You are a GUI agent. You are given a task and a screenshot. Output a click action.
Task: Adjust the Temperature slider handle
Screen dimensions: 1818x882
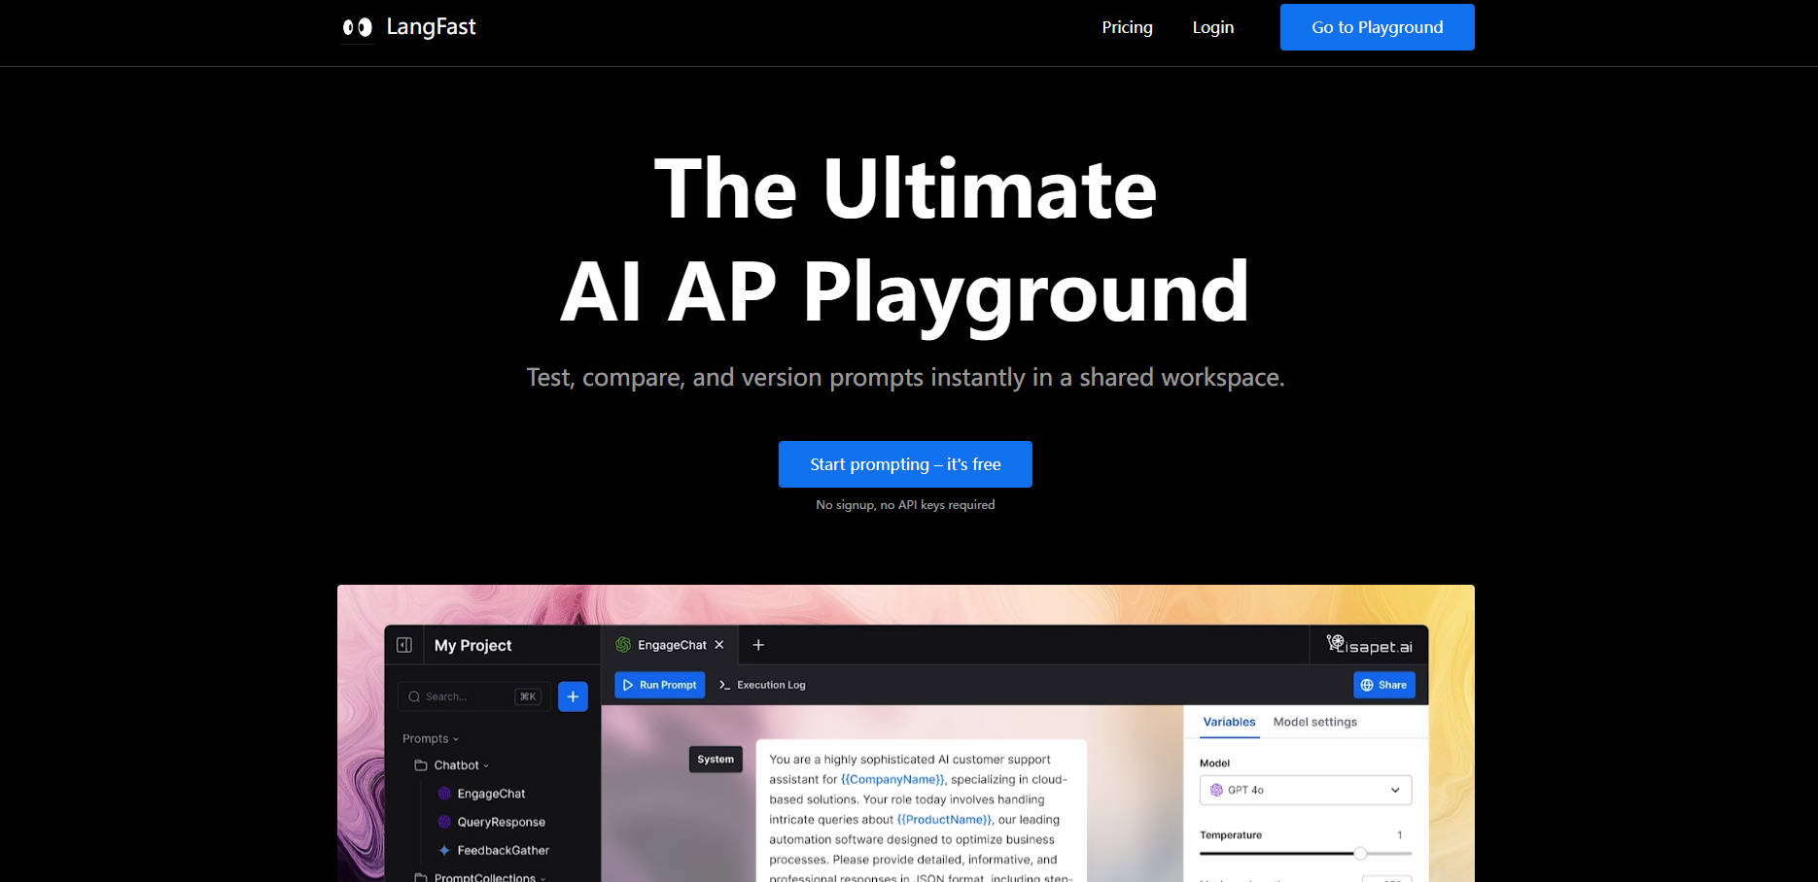point(1360,854)
